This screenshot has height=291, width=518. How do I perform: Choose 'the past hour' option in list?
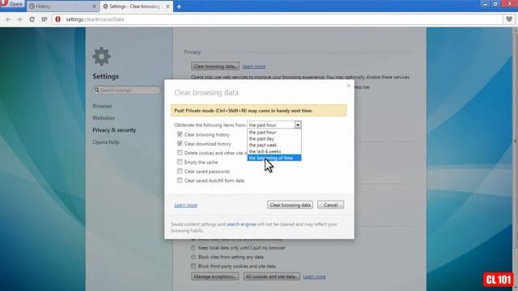(x=274, y=133)
